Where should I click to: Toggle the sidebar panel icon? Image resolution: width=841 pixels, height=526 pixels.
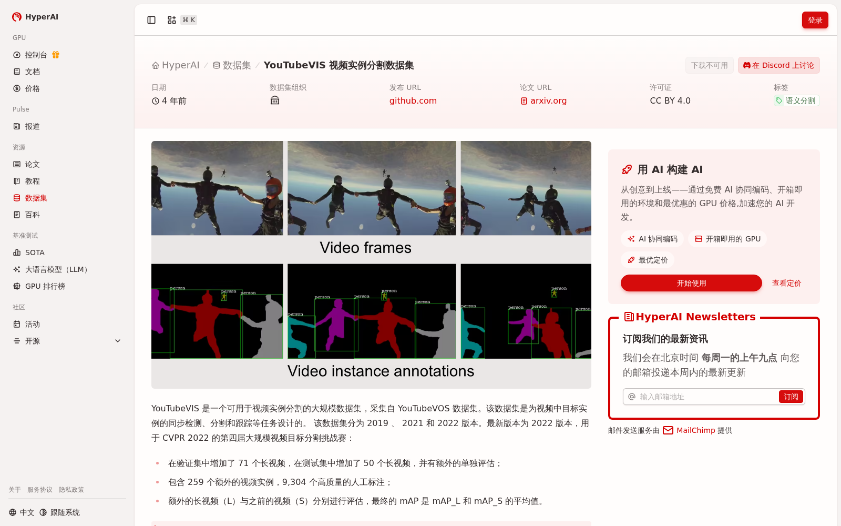click(x=151, y=20)
